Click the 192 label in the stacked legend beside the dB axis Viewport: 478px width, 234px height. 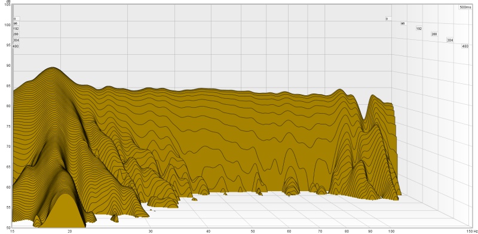click(16, 29)
